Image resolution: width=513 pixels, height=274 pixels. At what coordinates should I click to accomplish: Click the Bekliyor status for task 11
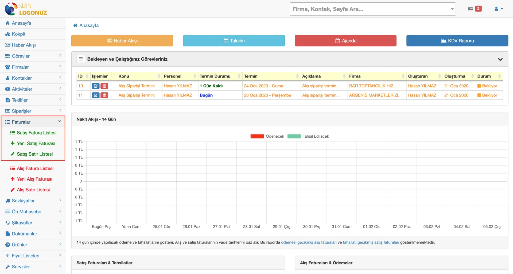tap(487, 95)
